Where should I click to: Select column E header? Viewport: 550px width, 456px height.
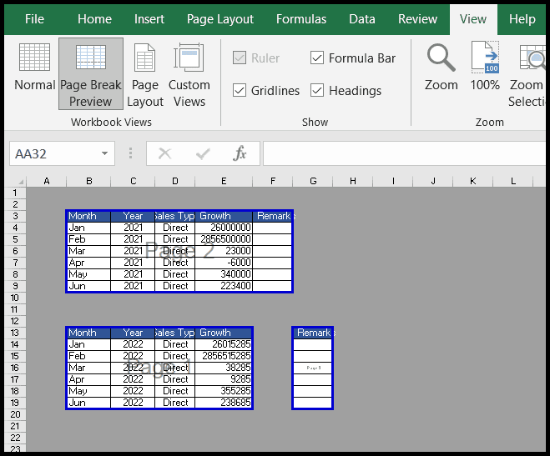(224, 181)
